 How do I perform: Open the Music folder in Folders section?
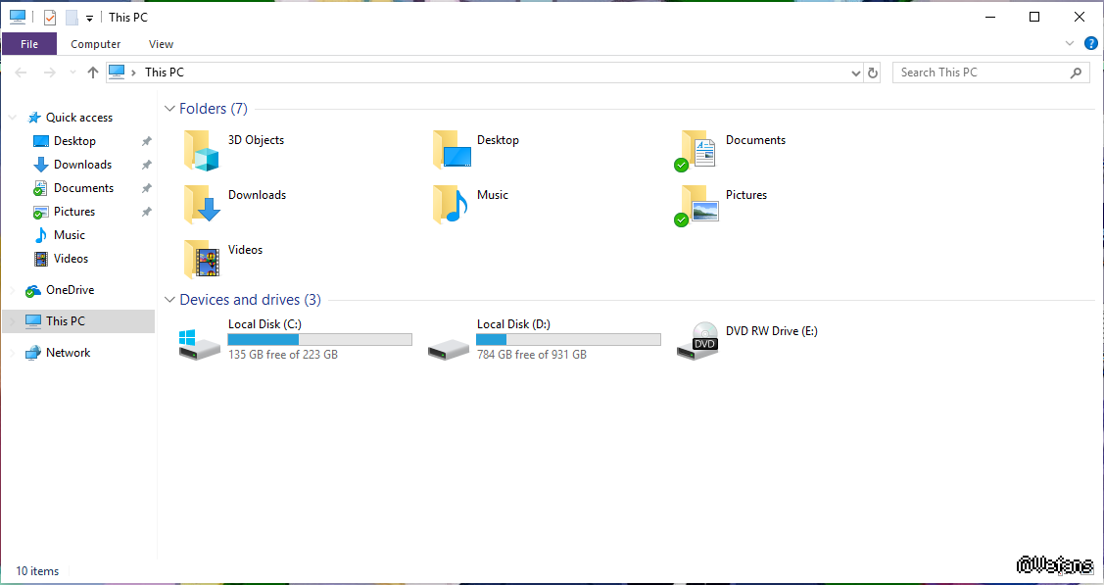tap(452, 205)
